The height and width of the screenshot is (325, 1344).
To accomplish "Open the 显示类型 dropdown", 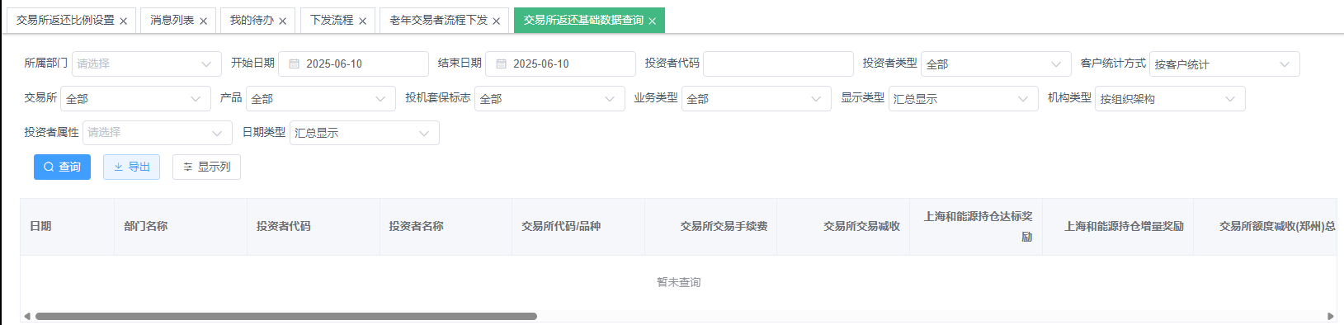I will tap(964, 98).
